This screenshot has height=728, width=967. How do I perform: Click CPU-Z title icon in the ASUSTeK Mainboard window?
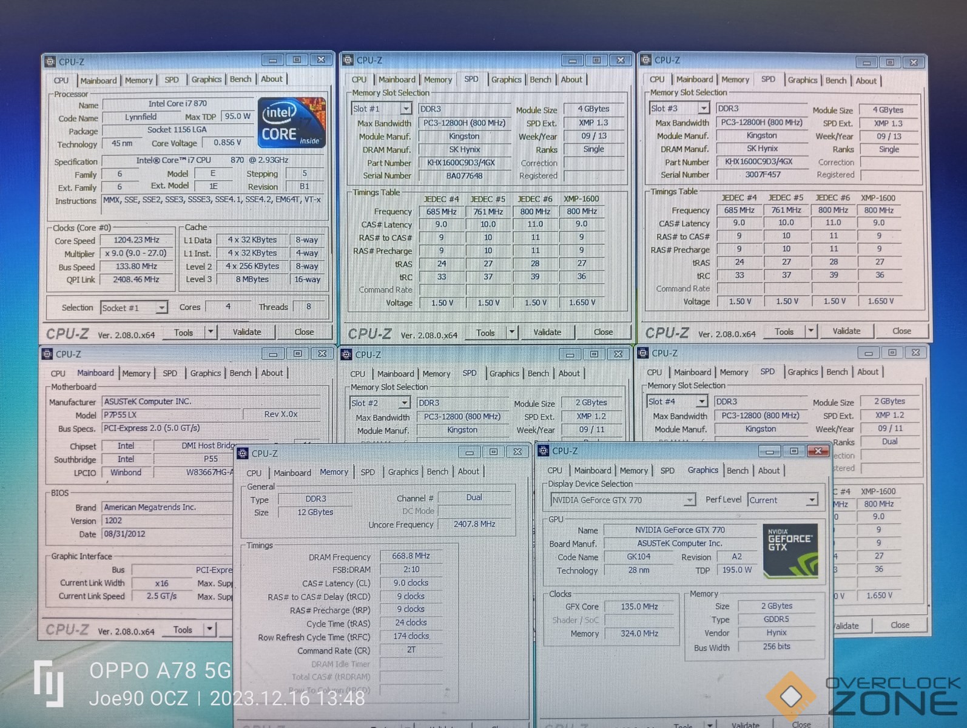click(47, 354)
